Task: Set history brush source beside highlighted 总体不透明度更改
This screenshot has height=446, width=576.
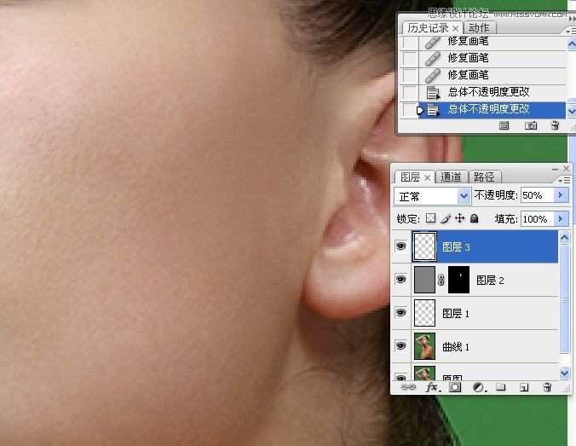Action: pyautogui.click(x=410, y=109)
